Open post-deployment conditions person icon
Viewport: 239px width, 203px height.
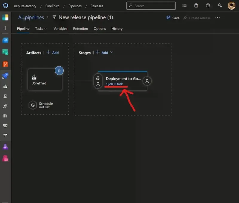click(x=147, y=81)
